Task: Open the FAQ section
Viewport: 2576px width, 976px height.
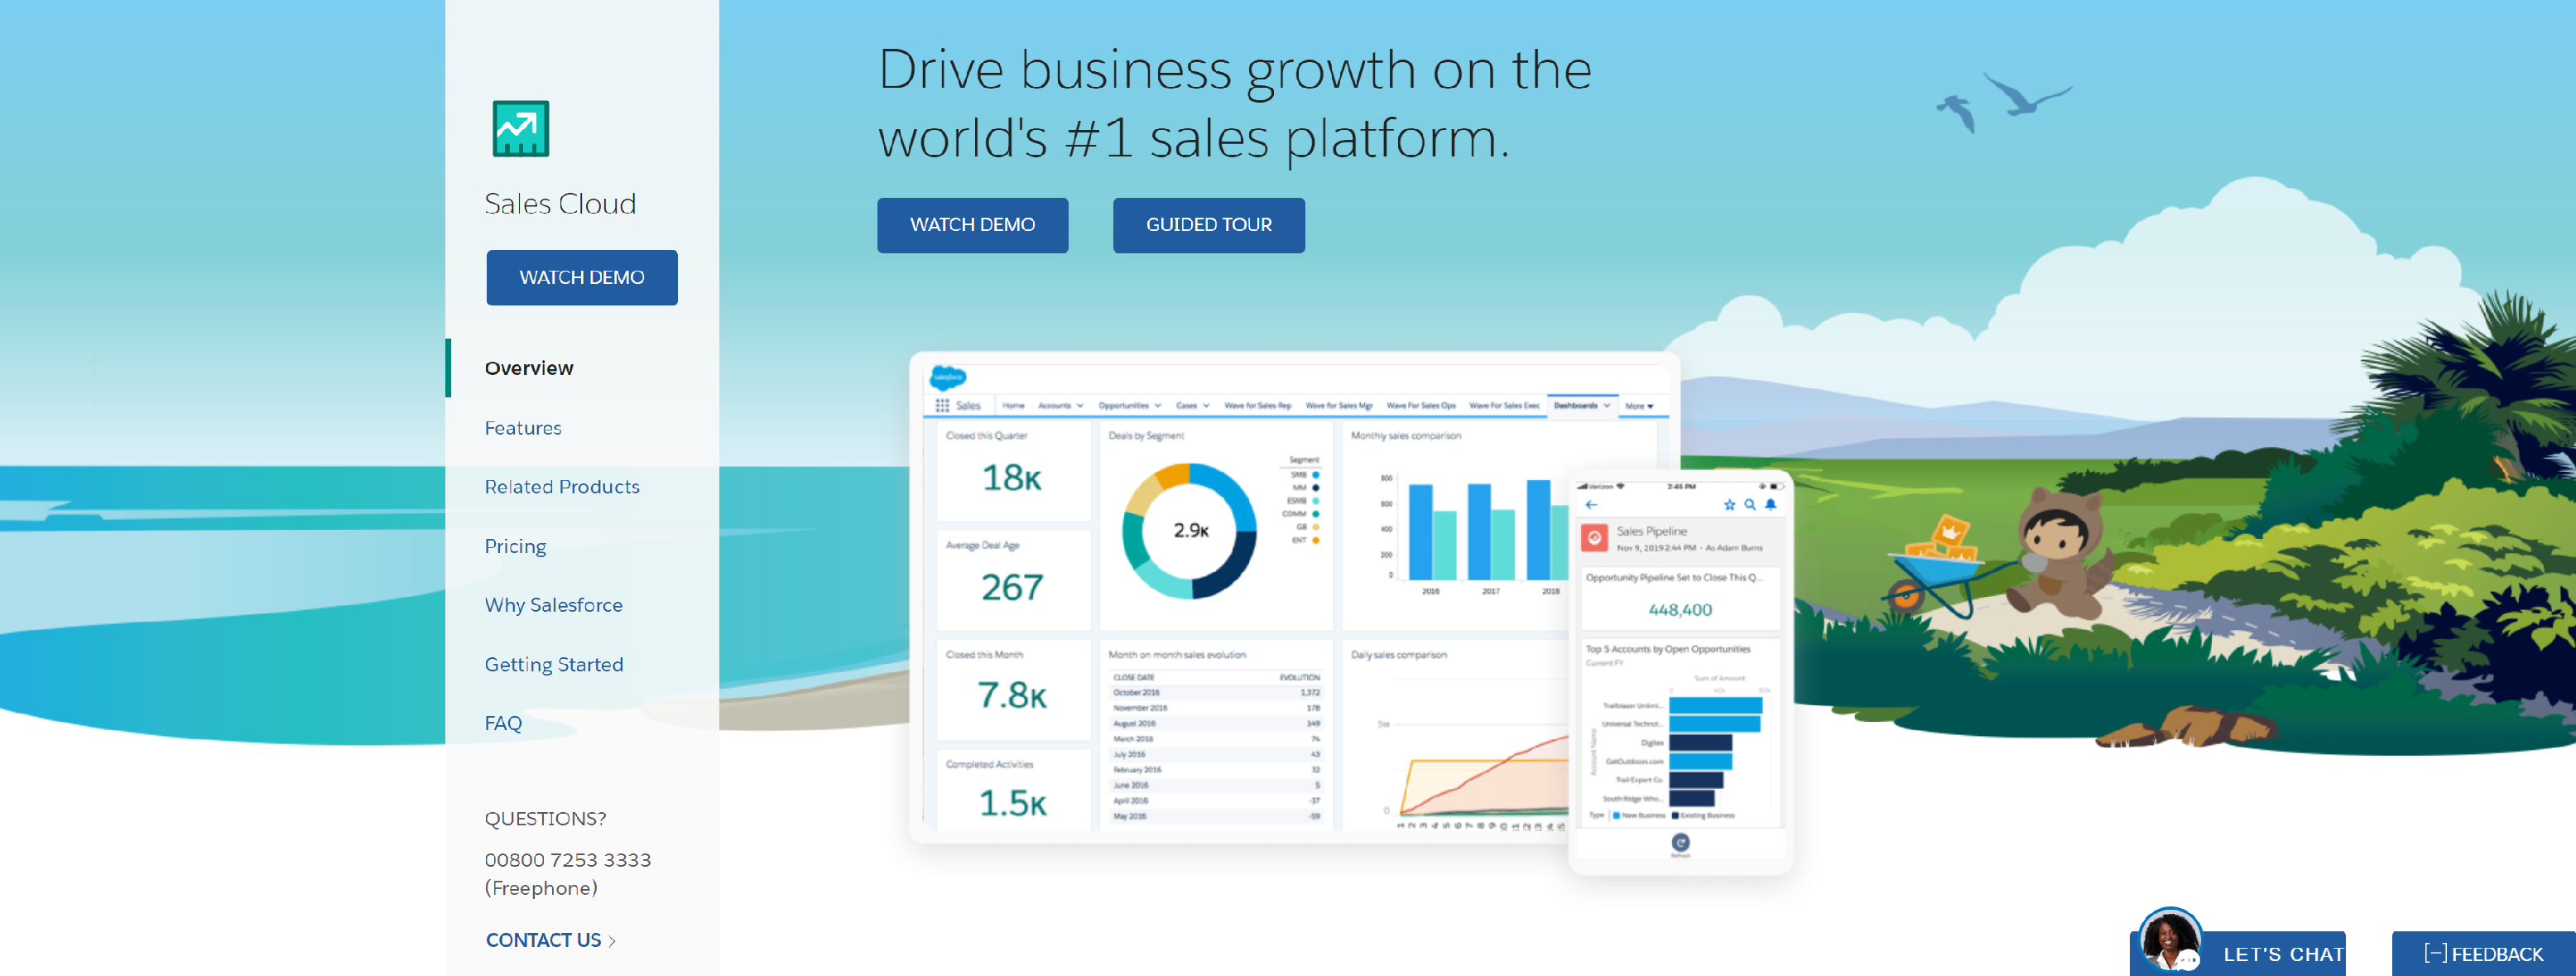Action: coord(503,723)
